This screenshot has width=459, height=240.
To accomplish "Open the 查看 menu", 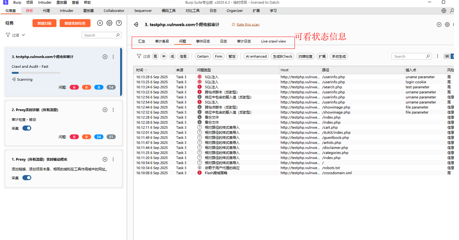I will pyautogui.click(x=75, y=2).
